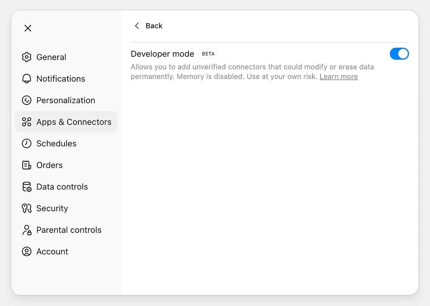Open the Data controls section
Viewport: 430px width, 306px height.
point(62,187)
